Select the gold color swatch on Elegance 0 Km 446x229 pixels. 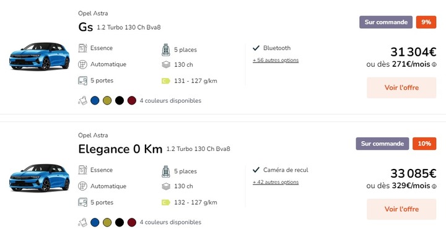coord(107,222)
